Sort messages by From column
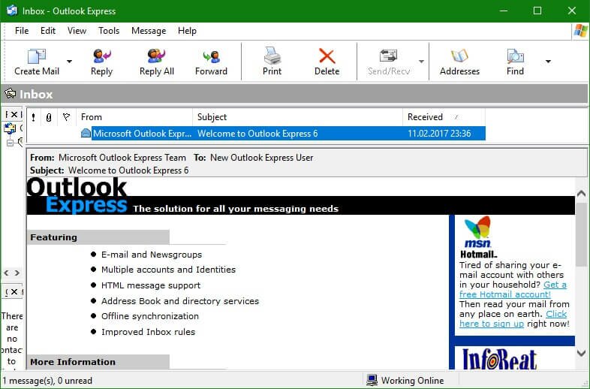Viewport: 590px width, 389px height. pos(134,117)
